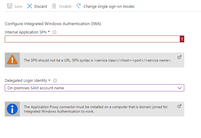Screen dimensions: 201x138
Task: Expand the chevron on On-premises SAM account name
Action: (179, 88)
